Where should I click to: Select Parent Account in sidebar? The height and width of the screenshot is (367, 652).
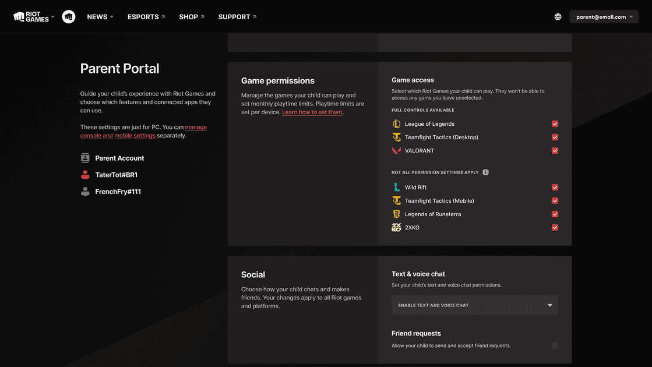pos(119,158)
